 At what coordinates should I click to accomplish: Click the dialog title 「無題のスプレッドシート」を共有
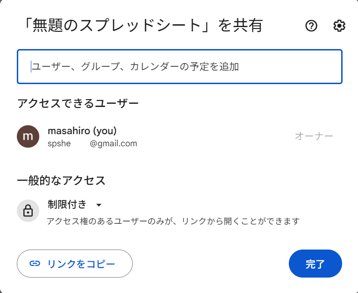pos(143,25)
